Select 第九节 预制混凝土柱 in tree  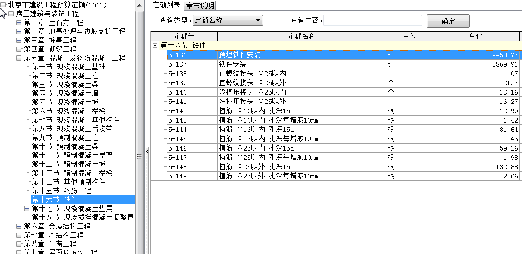tap(65, 138)
